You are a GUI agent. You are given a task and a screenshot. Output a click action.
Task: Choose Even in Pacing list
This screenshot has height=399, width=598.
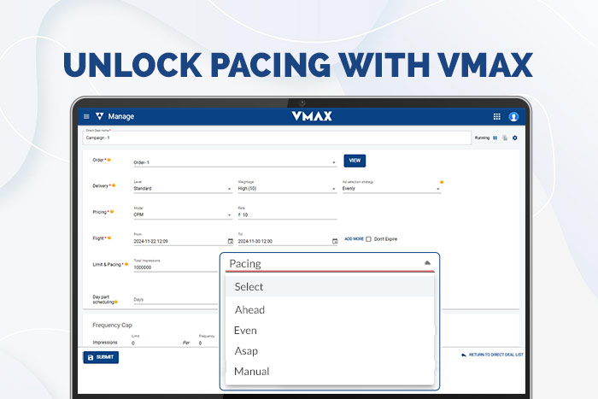(330, 331)
